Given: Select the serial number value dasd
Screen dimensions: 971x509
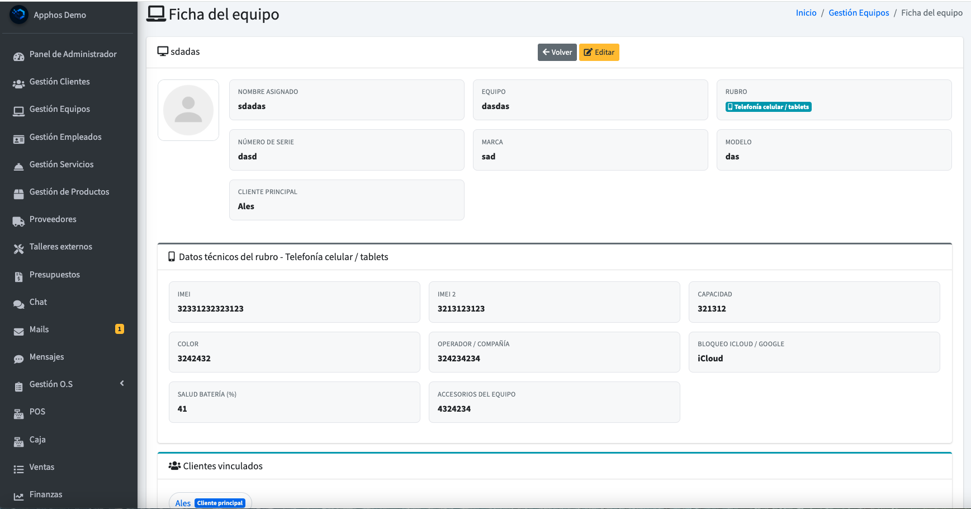Looking at the screenshot, I should (247, 157).
